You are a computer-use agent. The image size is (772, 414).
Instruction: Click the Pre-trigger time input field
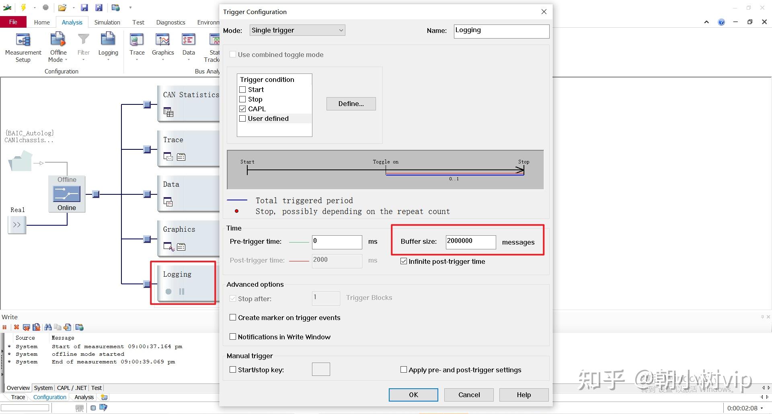337,242
